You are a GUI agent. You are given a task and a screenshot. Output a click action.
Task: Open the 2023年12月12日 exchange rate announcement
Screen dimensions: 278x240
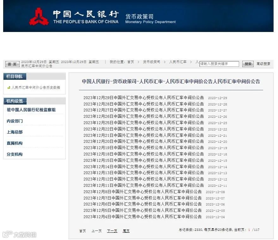(x=144, y=179)
